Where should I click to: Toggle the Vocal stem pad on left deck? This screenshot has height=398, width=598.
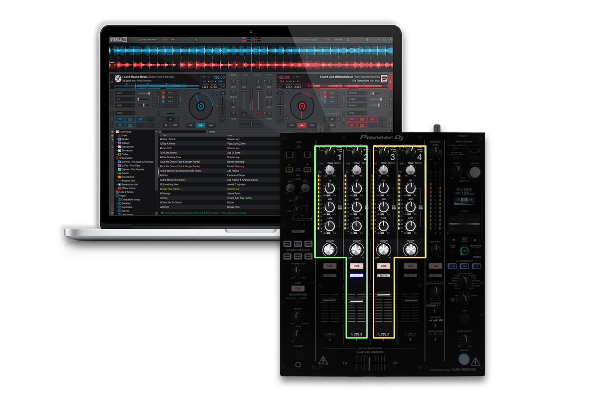point(120,119)
